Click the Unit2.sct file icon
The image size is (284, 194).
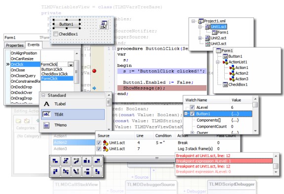207,38
